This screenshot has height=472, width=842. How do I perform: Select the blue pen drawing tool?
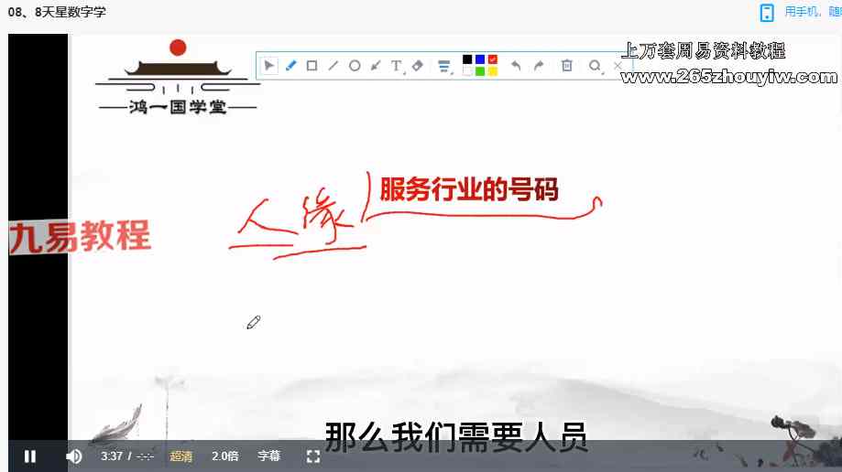click(x=290, y=66)
